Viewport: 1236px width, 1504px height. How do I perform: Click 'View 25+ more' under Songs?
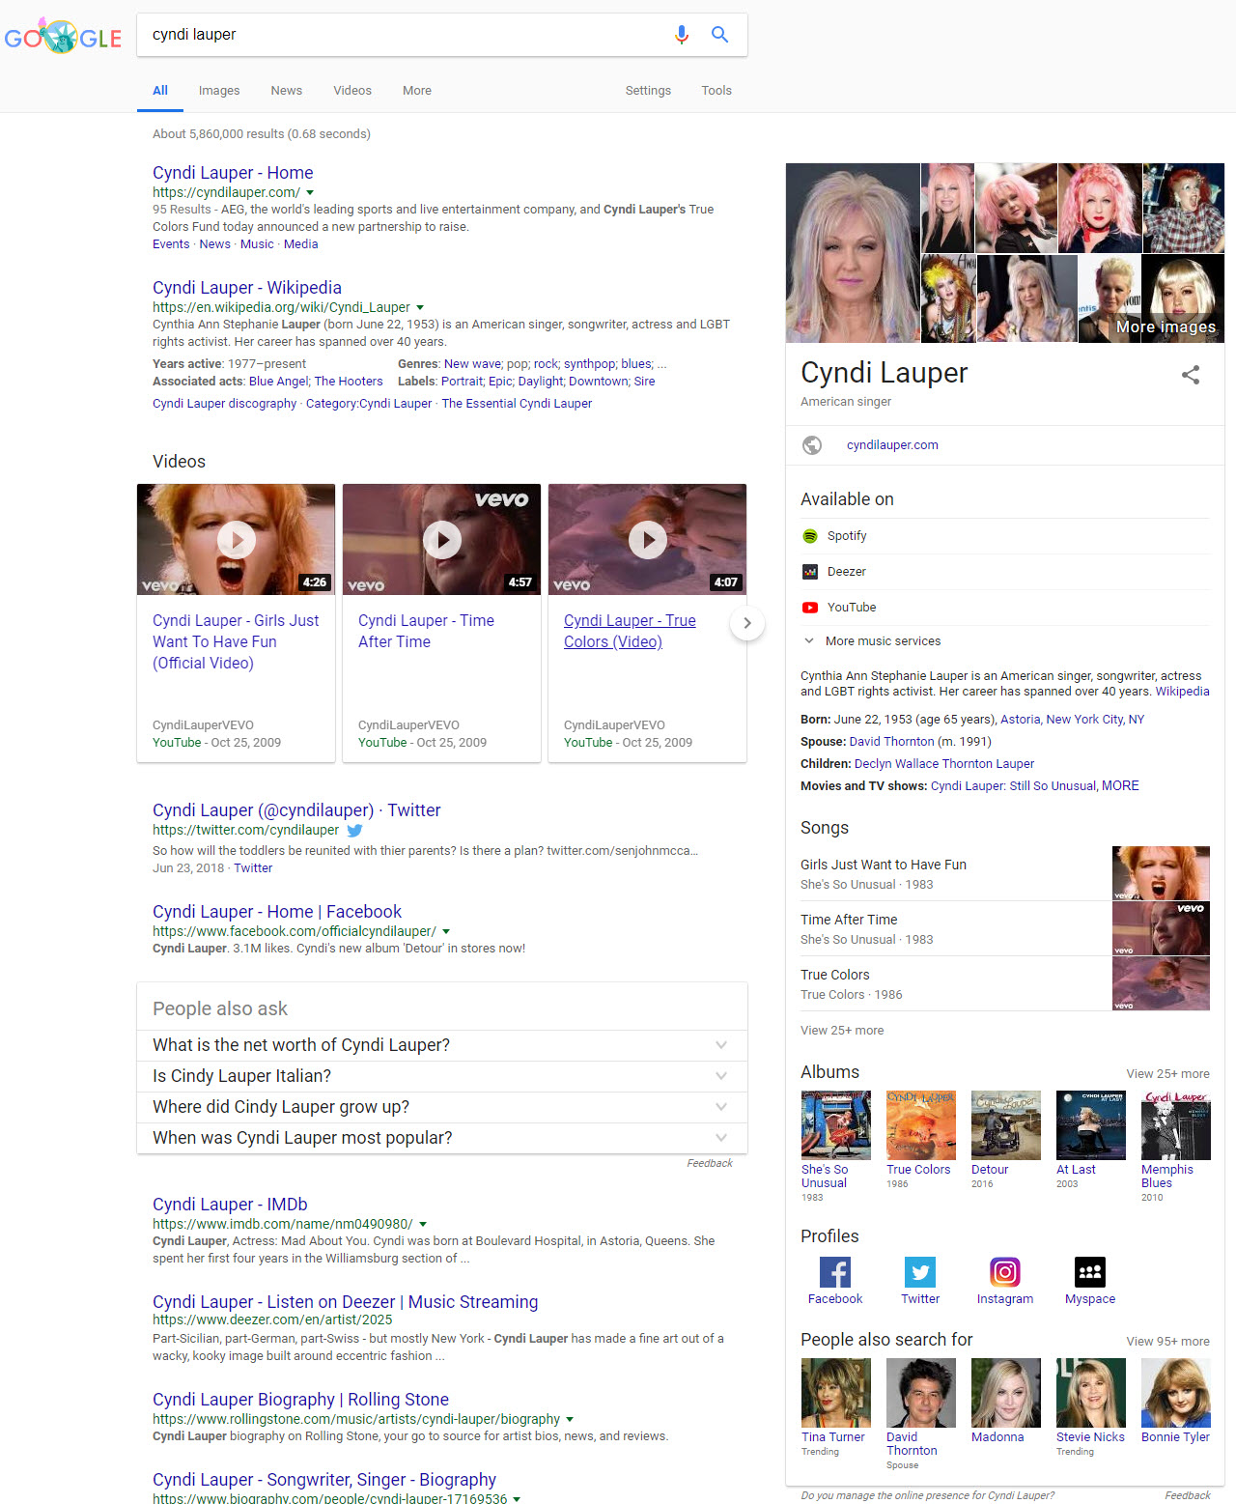click(842, 1031)
